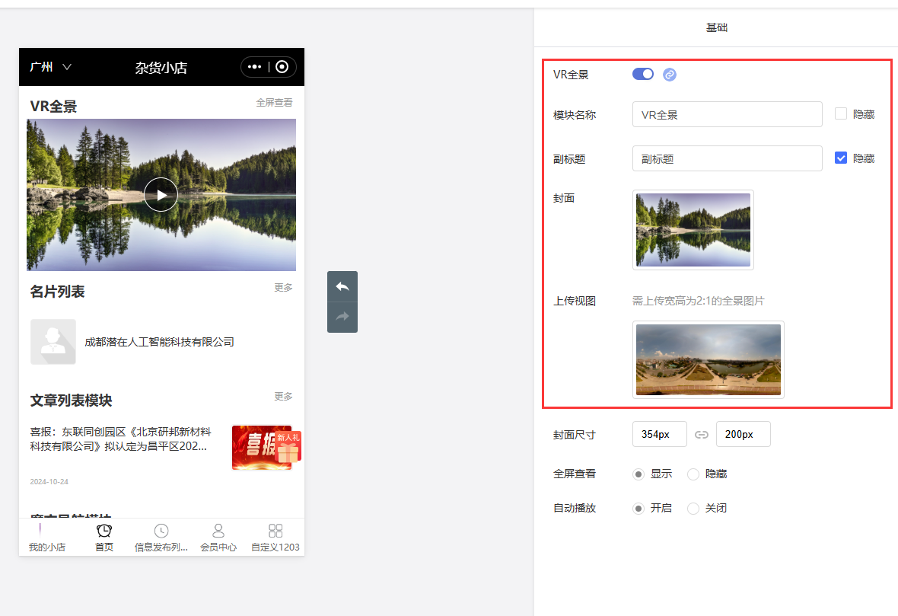Click the 上传视图 panorama thumbnail
The height and width of the screenshot is (616, 898).
click(709, 359)
